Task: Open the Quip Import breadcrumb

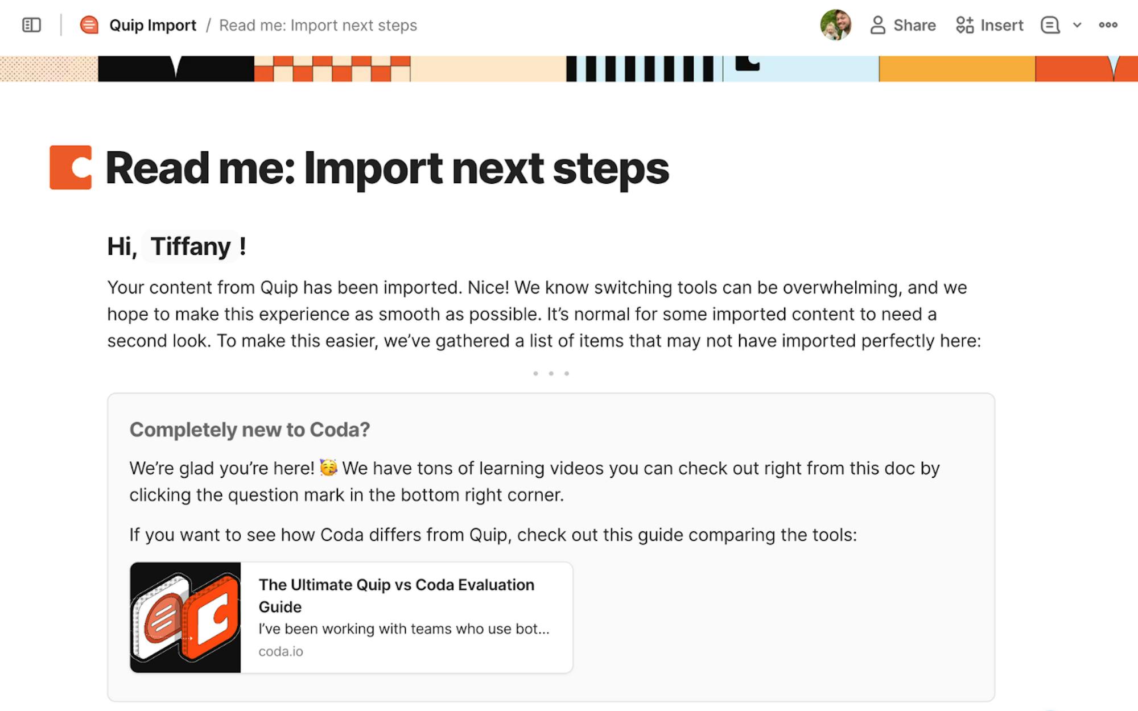Action: click(152, 25)
